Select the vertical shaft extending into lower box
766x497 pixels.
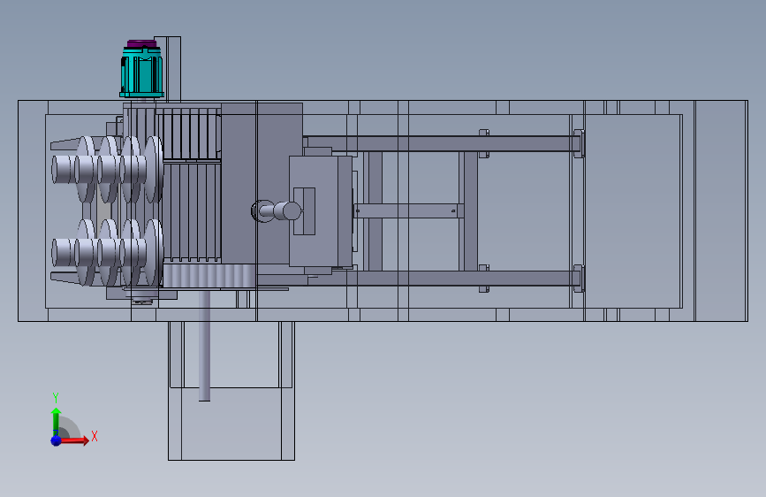pos(204,345)
